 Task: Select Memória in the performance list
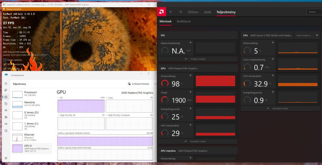click(x=32, y=104)
